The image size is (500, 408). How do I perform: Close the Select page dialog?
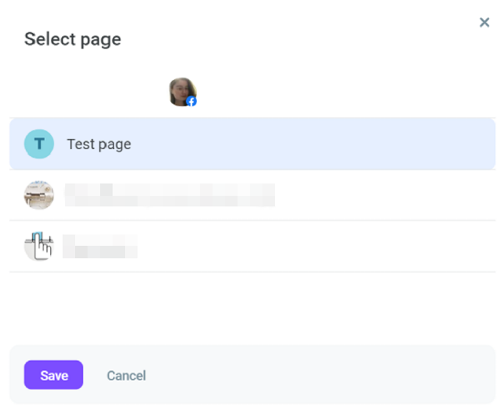484,22
